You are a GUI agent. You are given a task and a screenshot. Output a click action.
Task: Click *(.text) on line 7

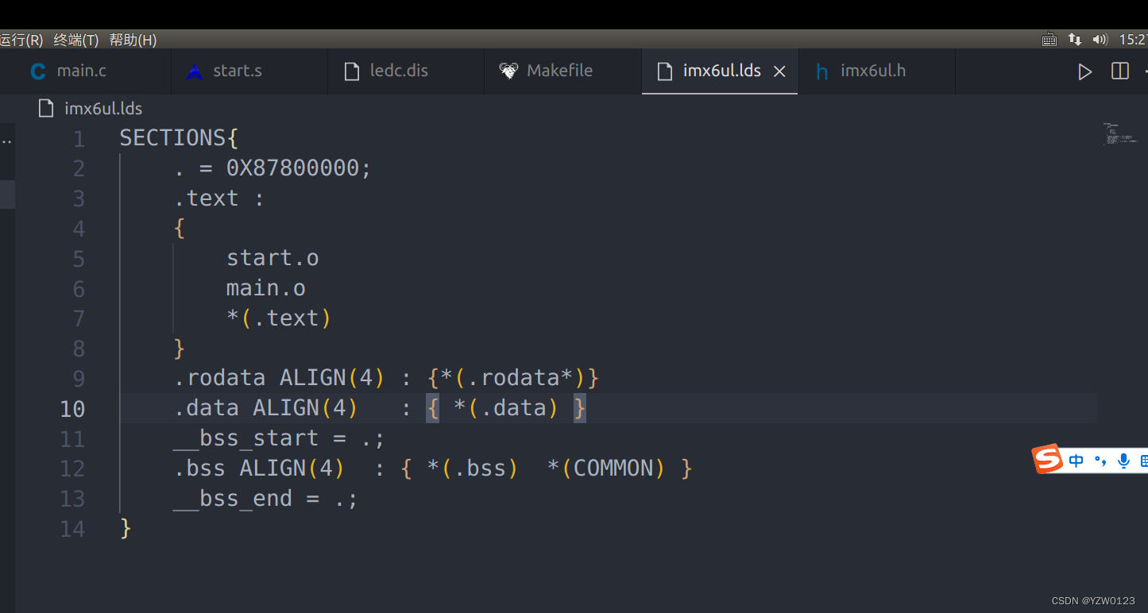tap(279, 318)
